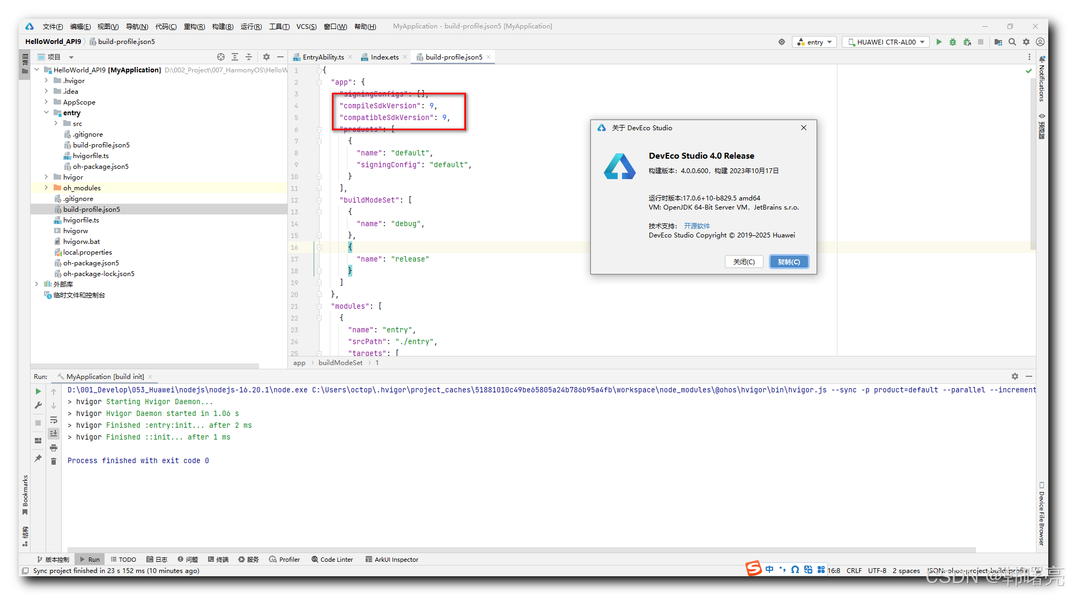
Task: Toggle scroll to end in Run console
Action: [x=54, y=433]
